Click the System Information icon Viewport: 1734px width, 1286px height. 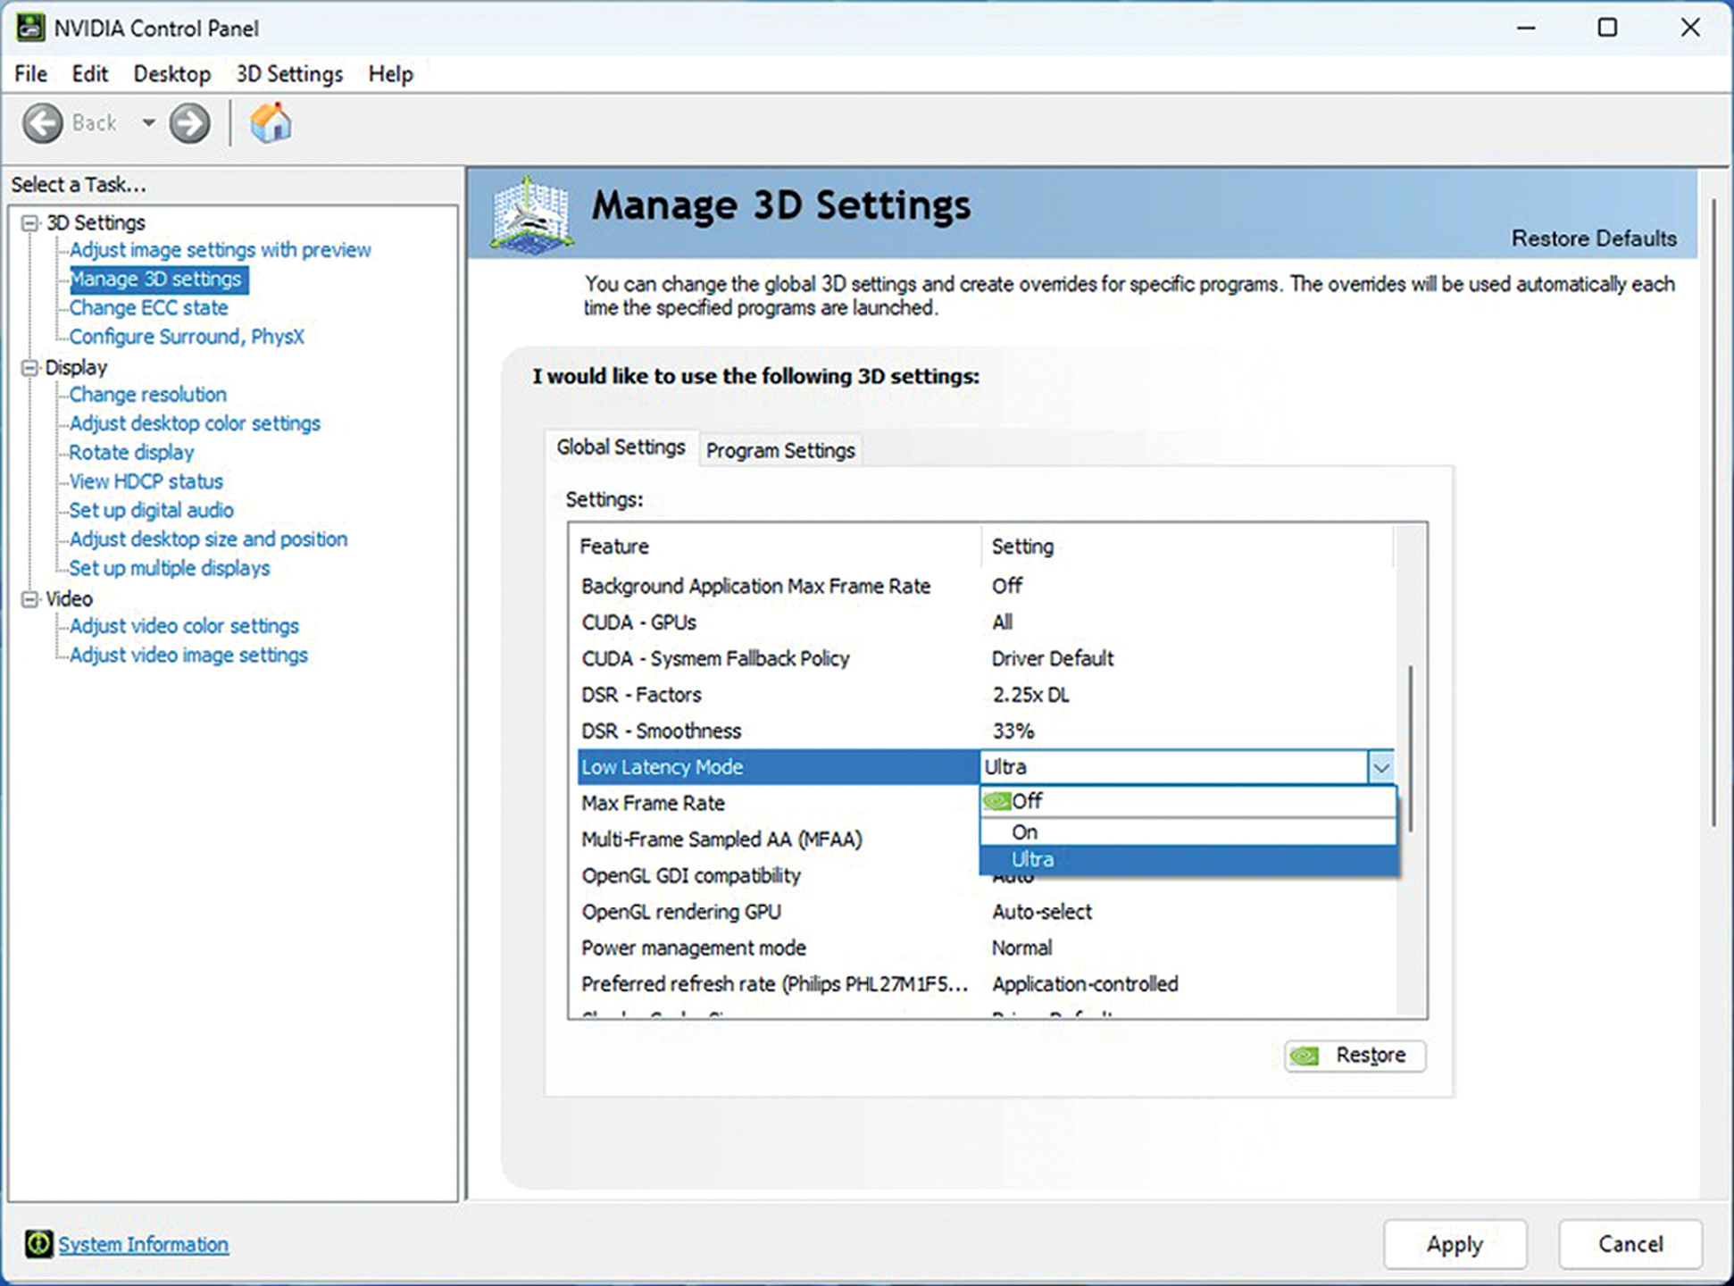(x=38, y=1243)
